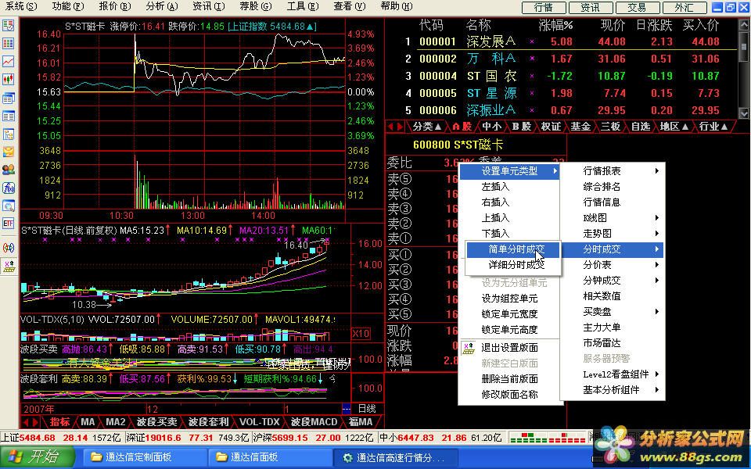
Task: Switch to the VOL-TDX indicator tab
Action: pos(259,422)
